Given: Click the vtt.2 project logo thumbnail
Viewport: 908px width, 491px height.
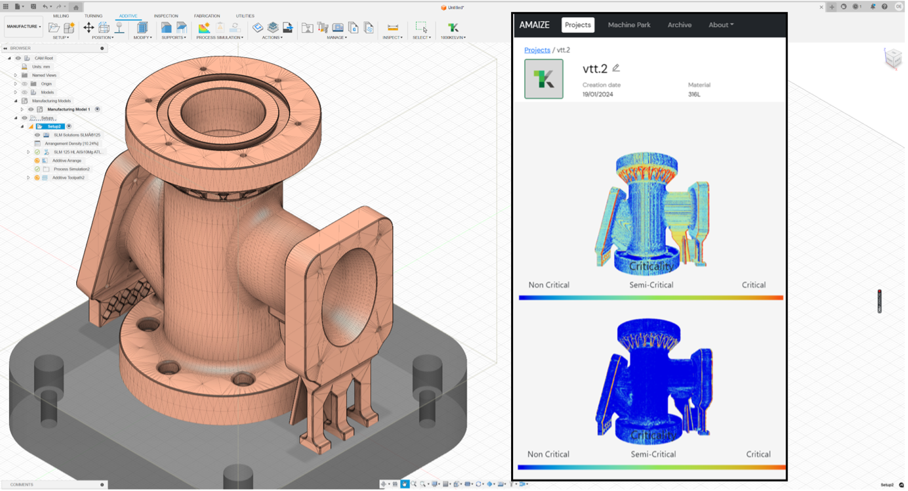Looking at the screenshot, I should pos(543,79).
